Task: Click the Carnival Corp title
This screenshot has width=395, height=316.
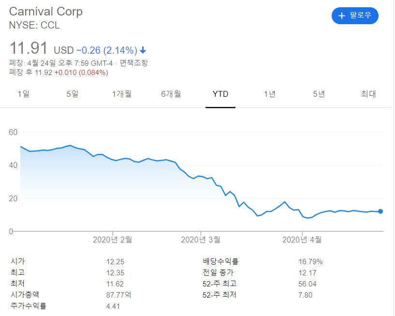Action: (x=46, y=12)
